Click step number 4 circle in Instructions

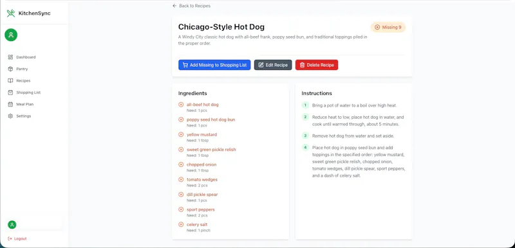coord(305,147)
